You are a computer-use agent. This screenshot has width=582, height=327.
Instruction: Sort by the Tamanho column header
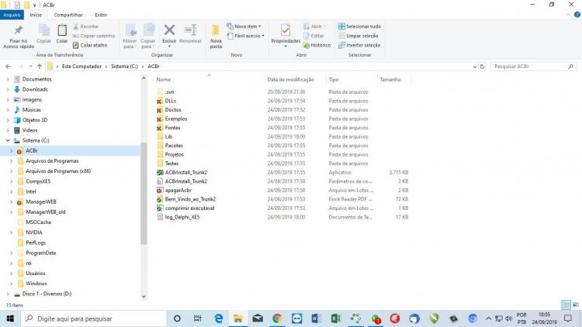[390, 79]
